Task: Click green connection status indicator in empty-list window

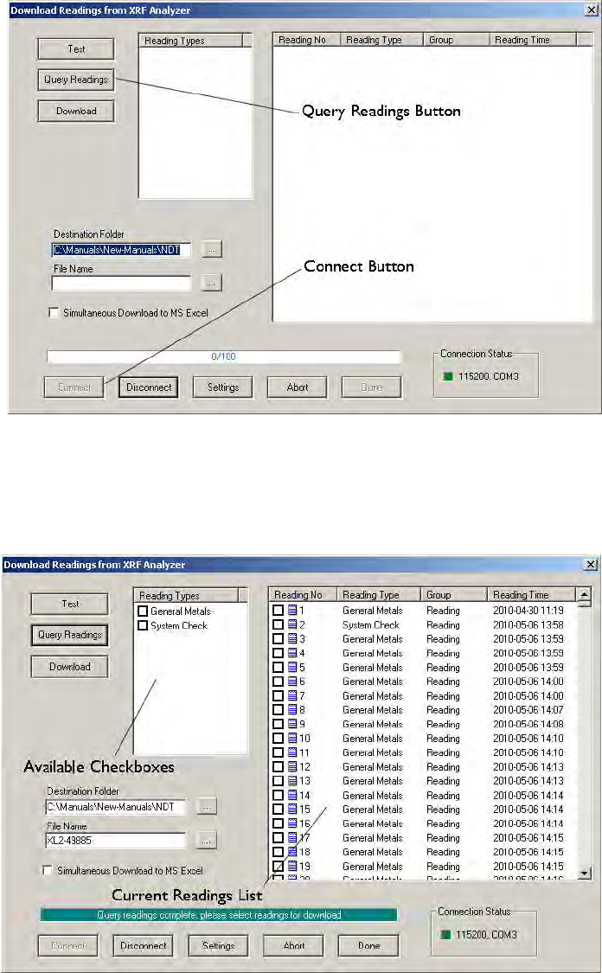Action: click(x=447, y=376)
